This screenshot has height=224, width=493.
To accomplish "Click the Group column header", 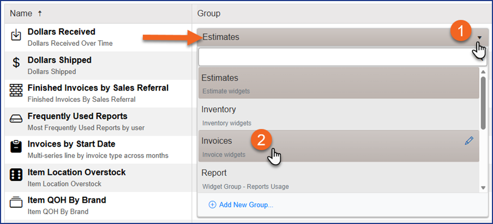I will [208, 13].
